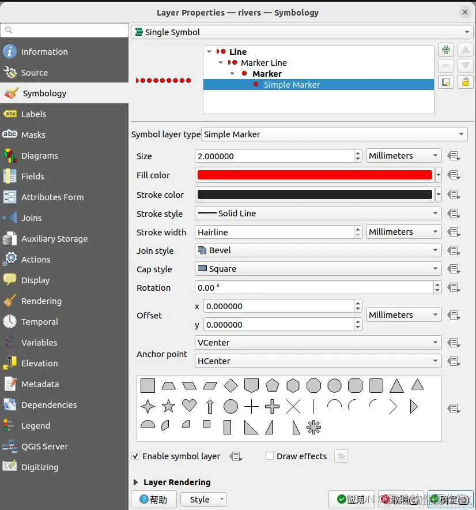Open VCenter anchor point dropdown
The height and width of the screenshot is (510, 476).
pos(318,343)
